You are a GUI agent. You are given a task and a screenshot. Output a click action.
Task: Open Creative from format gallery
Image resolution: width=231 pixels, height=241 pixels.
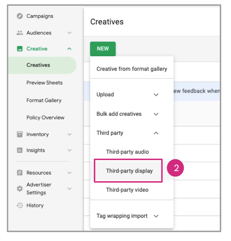point(131,69)
